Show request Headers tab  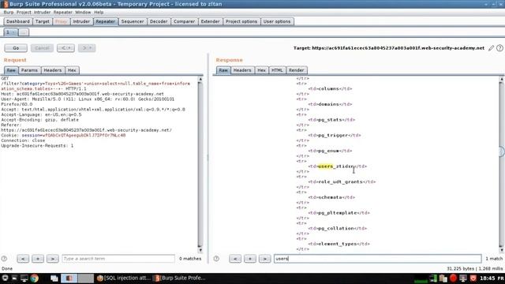click(53, 70)
